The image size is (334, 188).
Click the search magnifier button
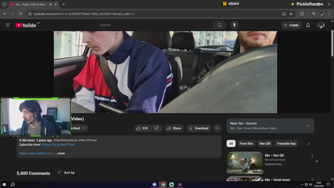click(x=220, y=25)
